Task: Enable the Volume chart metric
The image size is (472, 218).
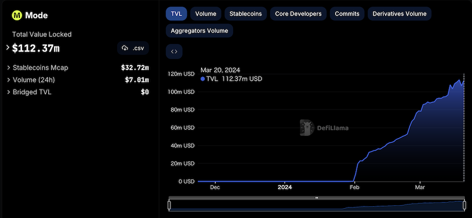Action: pyautogui.click(x=206, y=14)
